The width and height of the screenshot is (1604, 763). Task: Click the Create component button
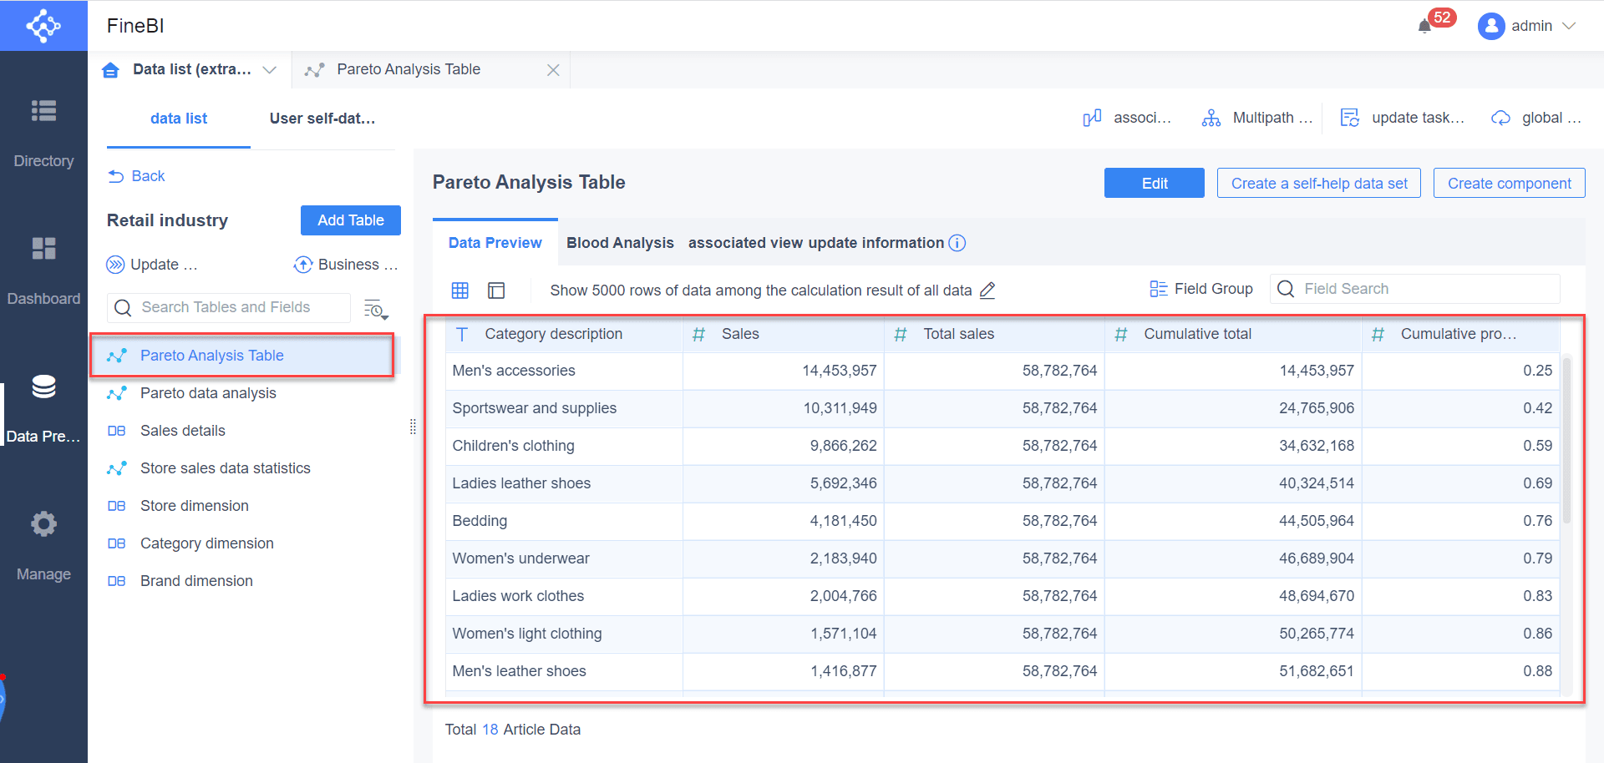(x=1510, y=183)
